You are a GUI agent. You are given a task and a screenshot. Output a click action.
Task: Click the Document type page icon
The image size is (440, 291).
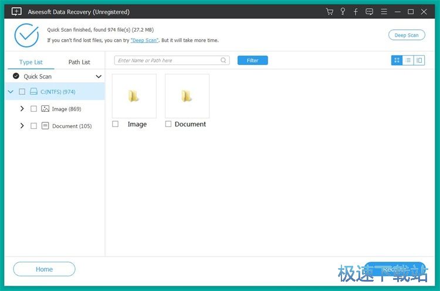[x=45, y=126]
